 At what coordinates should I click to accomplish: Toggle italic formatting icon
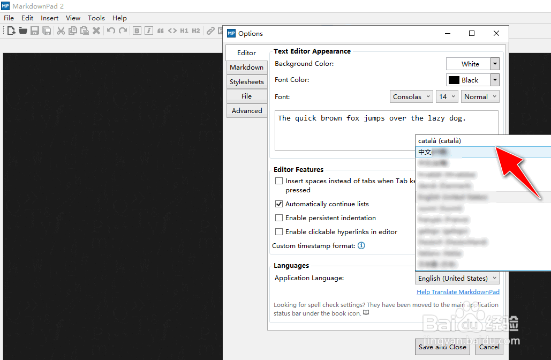pyautogui.click(x=149, y=31)
